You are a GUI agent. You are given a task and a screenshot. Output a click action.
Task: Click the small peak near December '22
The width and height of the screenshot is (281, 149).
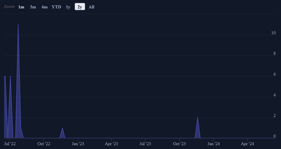62,128
